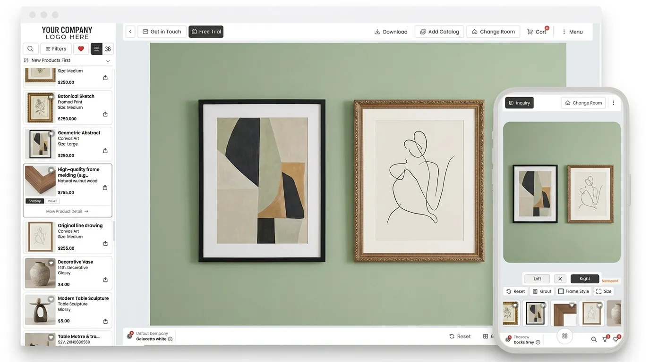650x362 pixels.
Task: Select the WCAT tag on frame molding
Action: click(x=52, y=201)
